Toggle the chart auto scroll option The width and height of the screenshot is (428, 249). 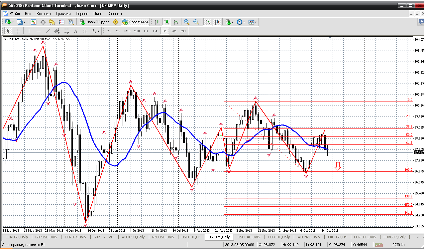(x=208, y=22)
